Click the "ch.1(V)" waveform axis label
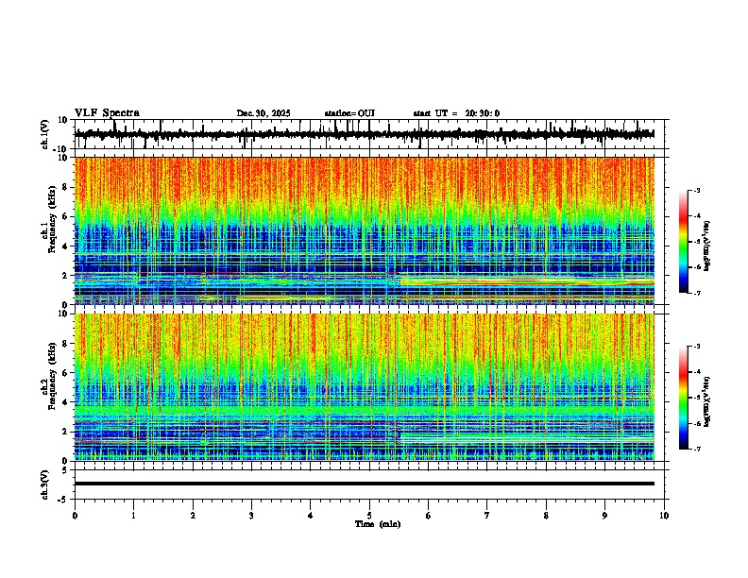The height and width of the screenshot is (578, 748). click(45, 134)
